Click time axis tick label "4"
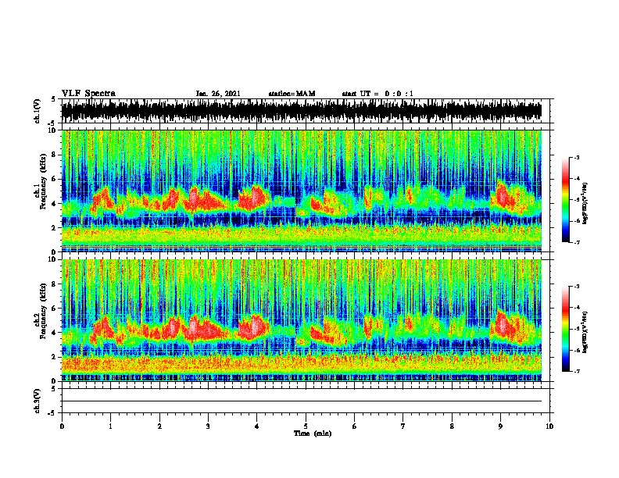Screen dimensions: 619x478 257,426
